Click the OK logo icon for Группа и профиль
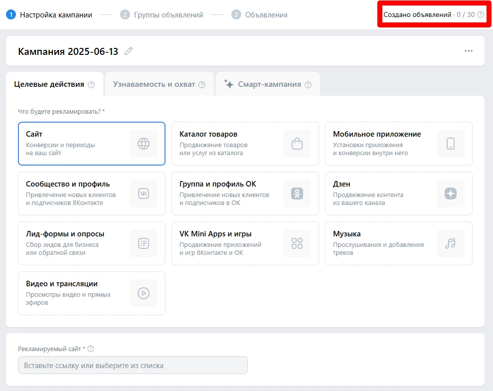The height and width of the screenshot is (391, 493). coord(297,194)
